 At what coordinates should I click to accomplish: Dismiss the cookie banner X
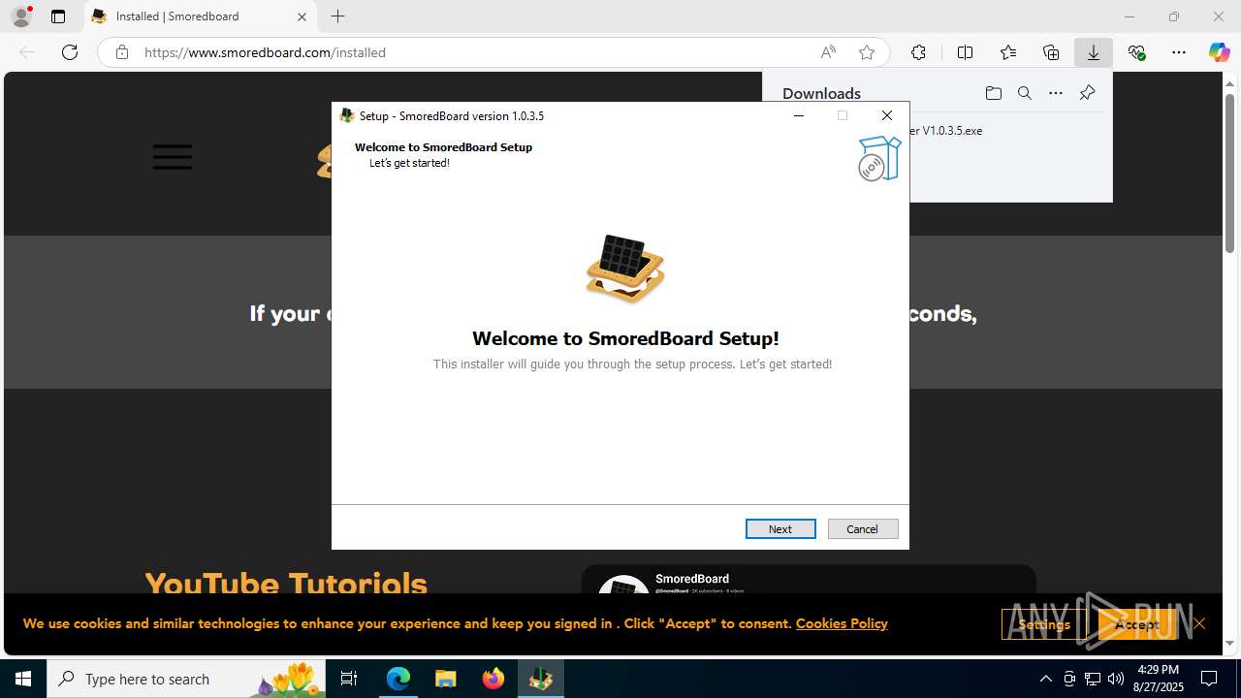click(1199, 623)
